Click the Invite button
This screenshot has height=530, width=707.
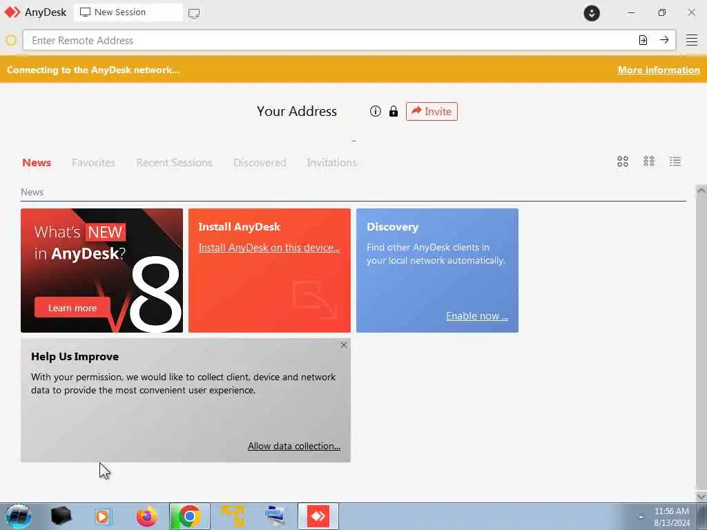[432, 111]
